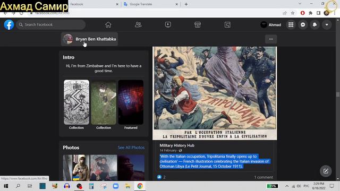Viewport: 340px width, 191px height.
Task: Click the Windows Start button
Action: [x=6, y=186]
